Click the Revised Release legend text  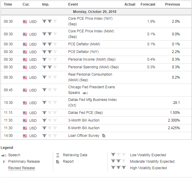(21, 168)
